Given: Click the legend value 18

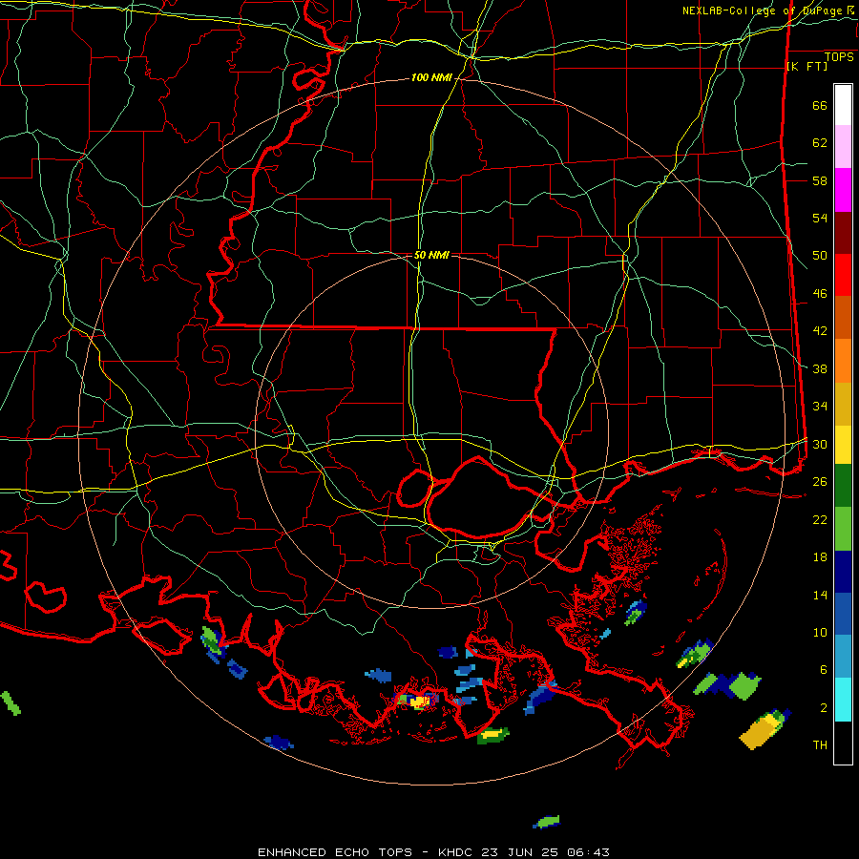Looking at the screenshot, I should [820, 557].
